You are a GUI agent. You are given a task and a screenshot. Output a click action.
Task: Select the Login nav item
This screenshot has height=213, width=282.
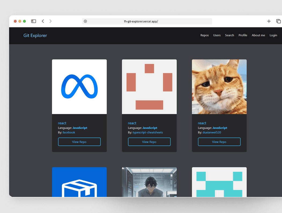pos(273,35)
